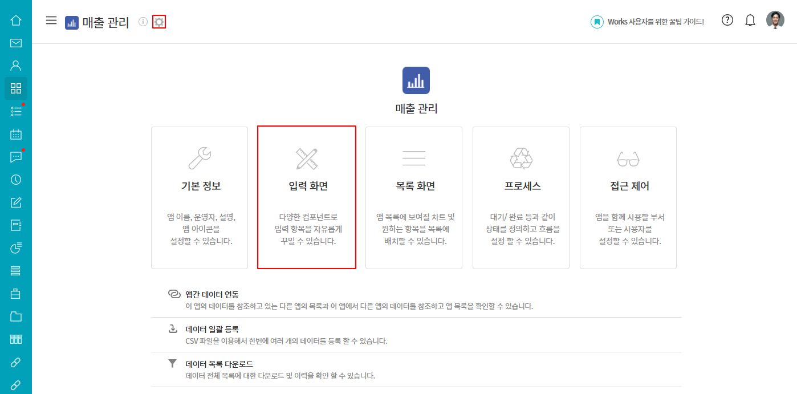Open the 기본 정보 settings card
The width and height of the screenshot is (797, 394).
point(200,198)
